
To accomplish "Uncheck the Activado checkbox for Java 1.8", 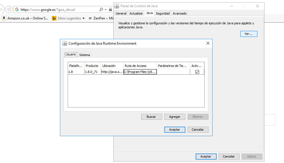I will point(197,72).
